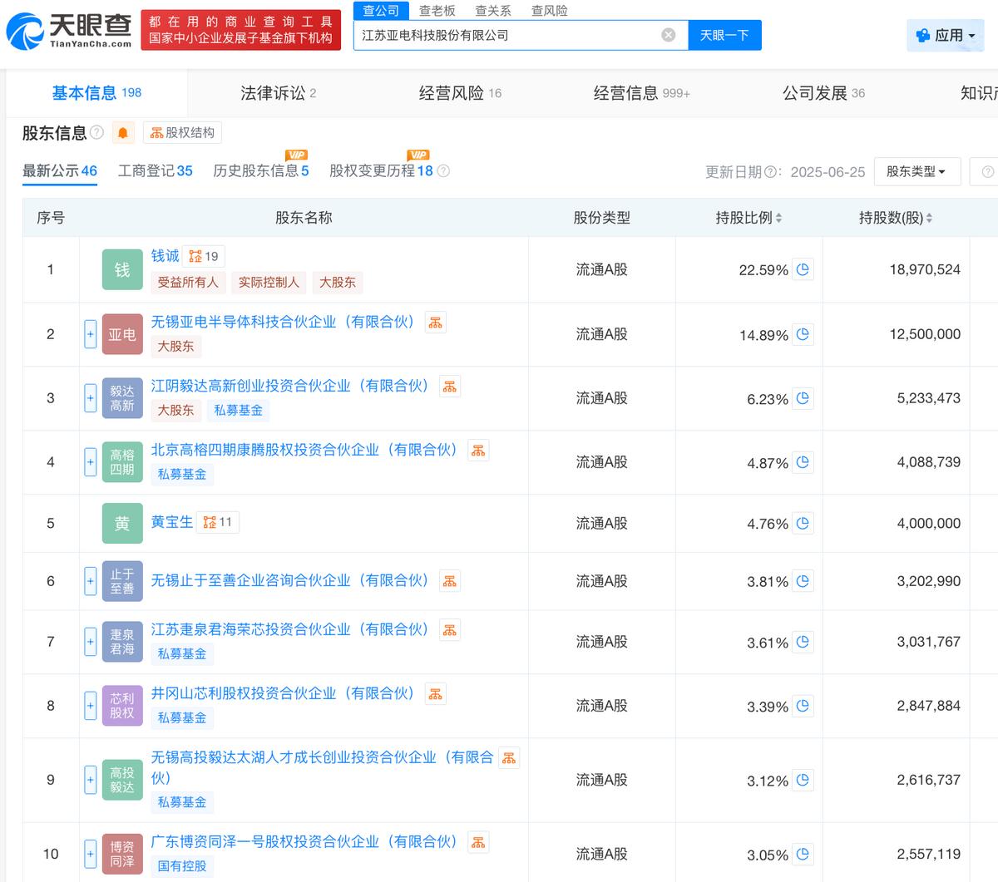Open the 基本信息 tab
Screen dimensions: 998x882
pyautogui.click(x=96, y=93)
